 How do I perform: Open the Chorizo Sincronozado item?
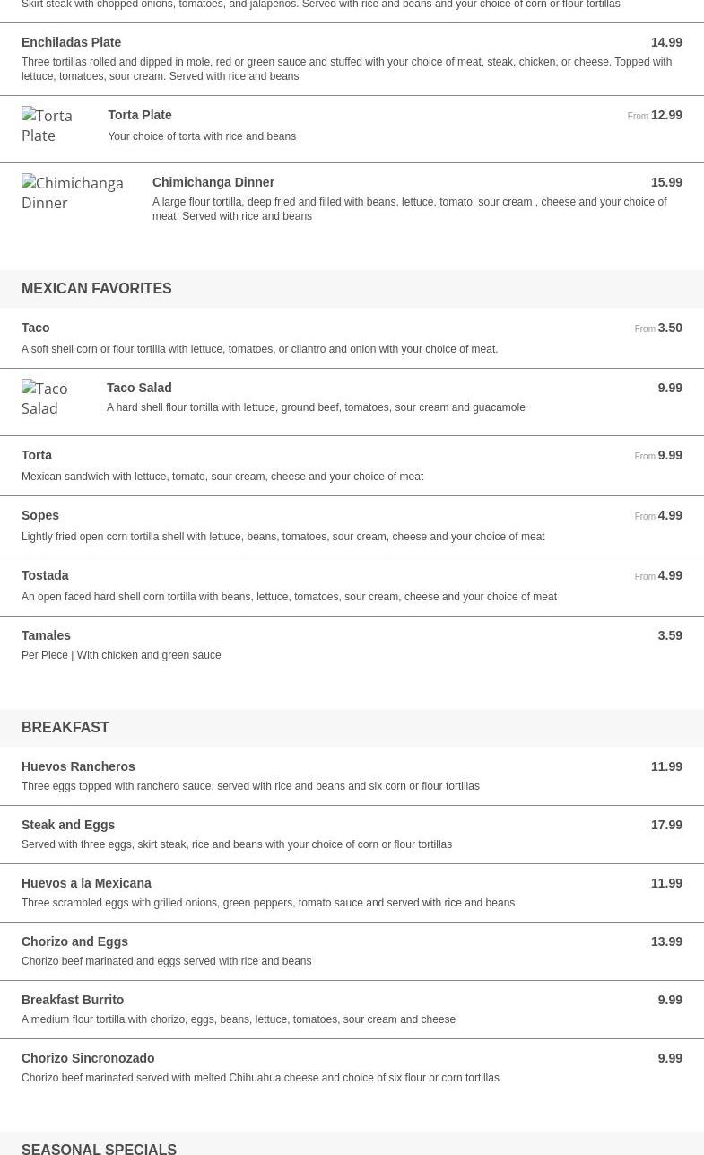352,1068
